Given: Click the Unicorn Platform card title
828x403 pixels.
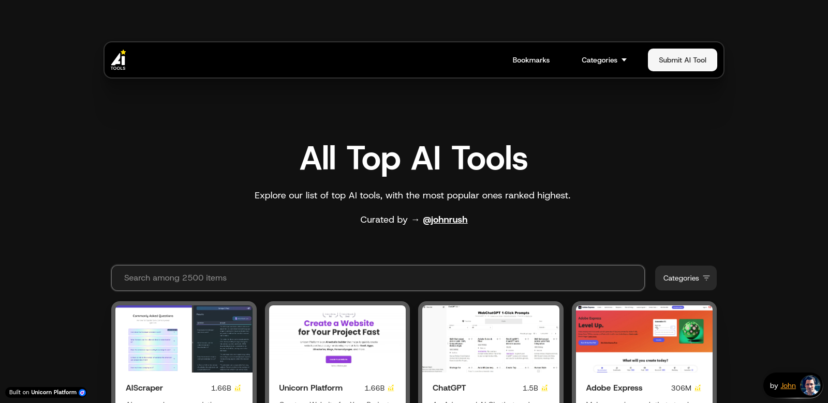Looking at the screenshot, I should pyautogui.click(x=310, y=388).
